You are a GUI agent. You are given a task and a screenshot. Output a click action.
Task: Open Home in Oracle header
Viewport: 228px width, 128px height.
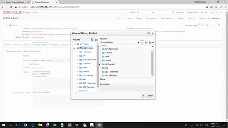(x=129, y=18)
